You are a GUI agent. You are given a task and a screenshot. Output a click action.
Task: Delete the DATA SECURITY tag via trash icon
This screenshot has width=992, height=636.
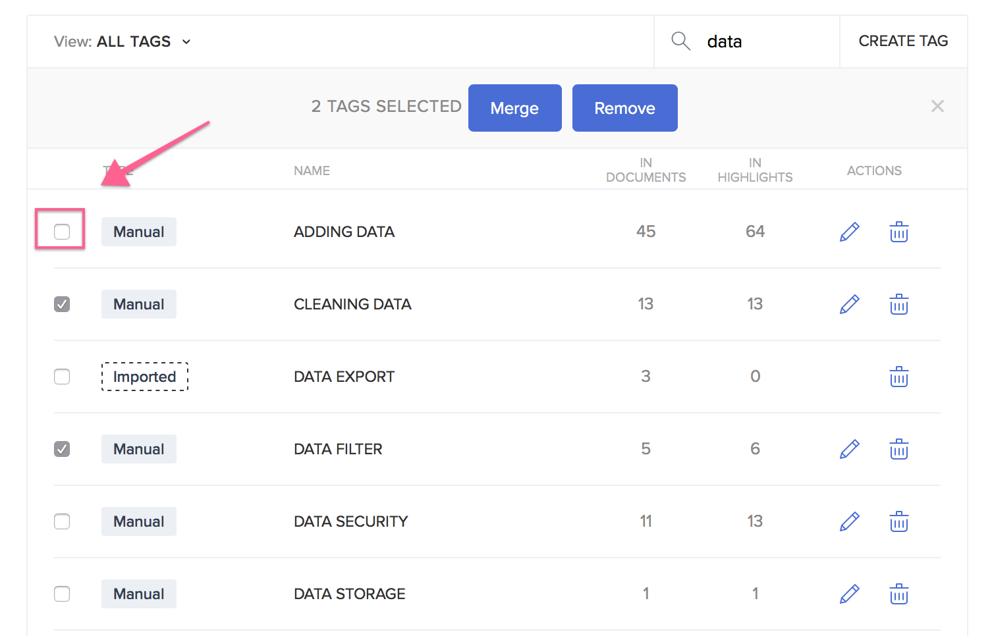(899, 521)
